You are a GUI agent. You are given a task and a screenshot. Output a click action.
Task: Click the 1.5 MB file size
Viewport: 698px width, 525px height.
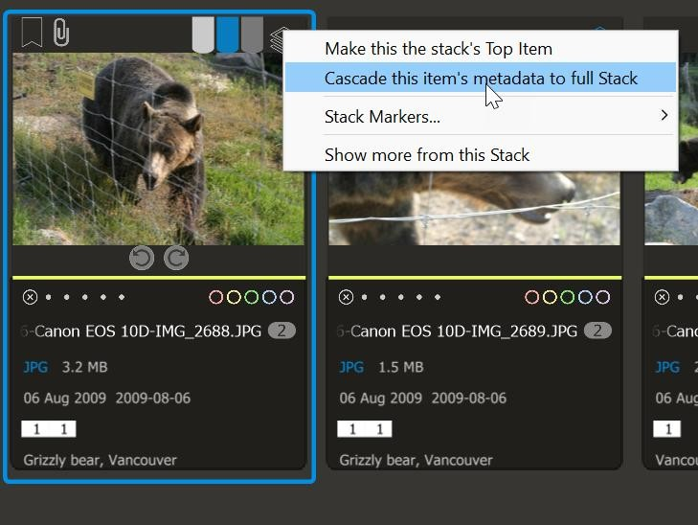point(400,367)
